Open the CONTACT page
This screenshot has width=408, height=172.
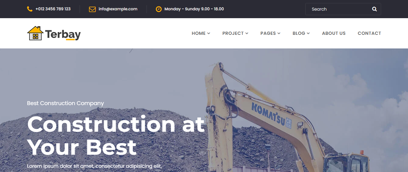(369, 33)
